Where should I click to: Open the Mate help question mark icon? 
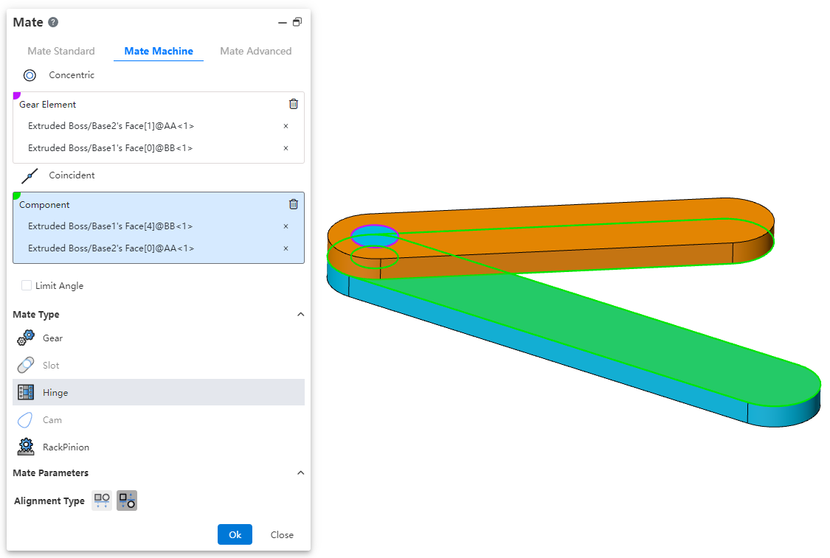click(53, 22)
